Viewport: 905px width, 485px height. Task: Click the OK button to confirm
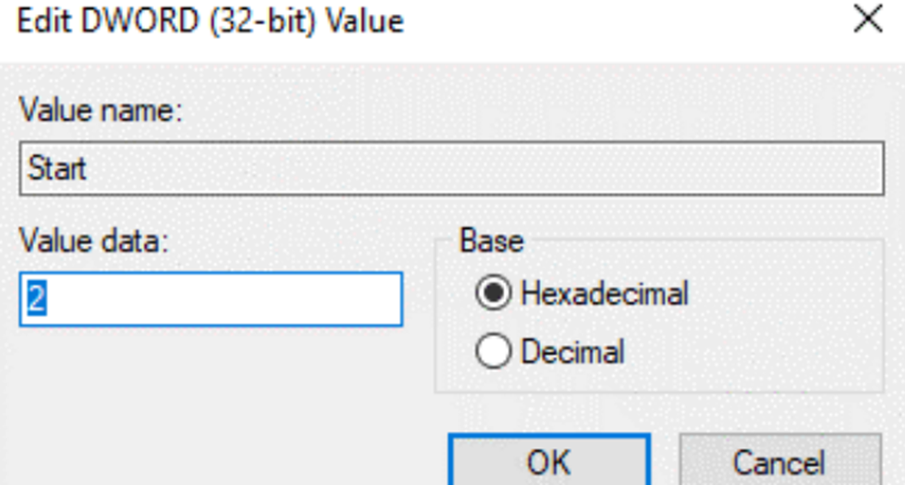pyautogui.click(x=549, y=462)
